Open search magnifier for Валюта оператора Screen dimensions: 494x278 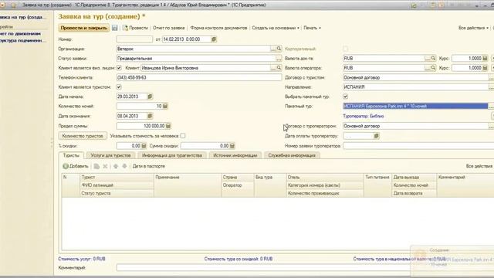pos(433,68)
